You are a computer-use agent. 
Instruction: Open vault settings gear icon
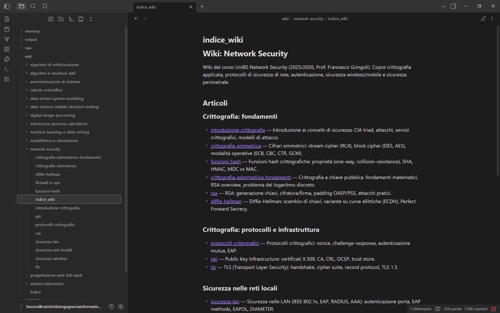click(x=121, y=307)
